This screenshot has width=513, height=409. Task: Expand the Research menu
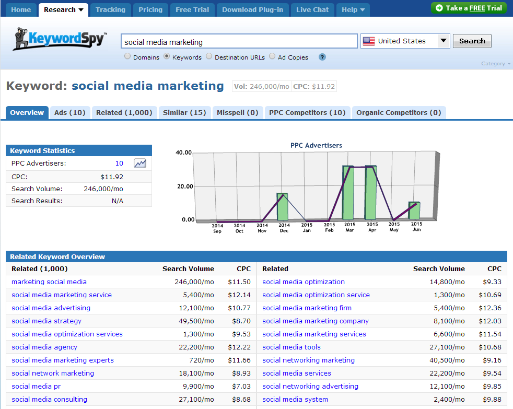coord(63,10)
